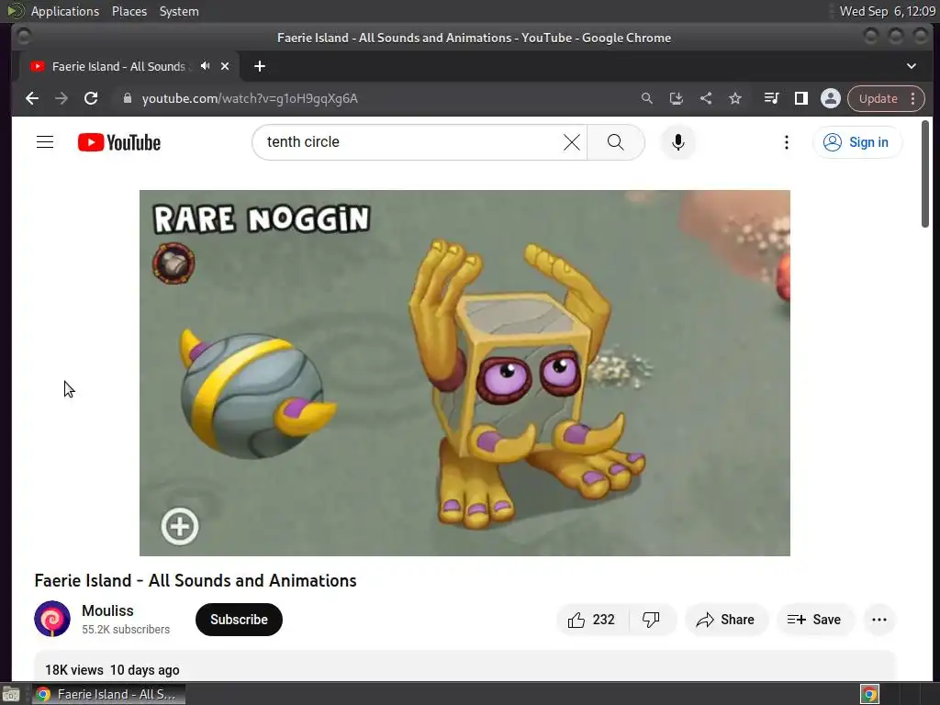
Task: Click the Faerie Island taskbar window button
Action: click(x=108, y=694)
